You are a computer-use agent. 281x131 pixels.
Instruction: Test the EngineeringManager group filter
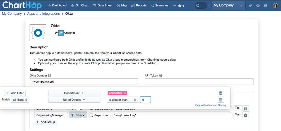238,115
